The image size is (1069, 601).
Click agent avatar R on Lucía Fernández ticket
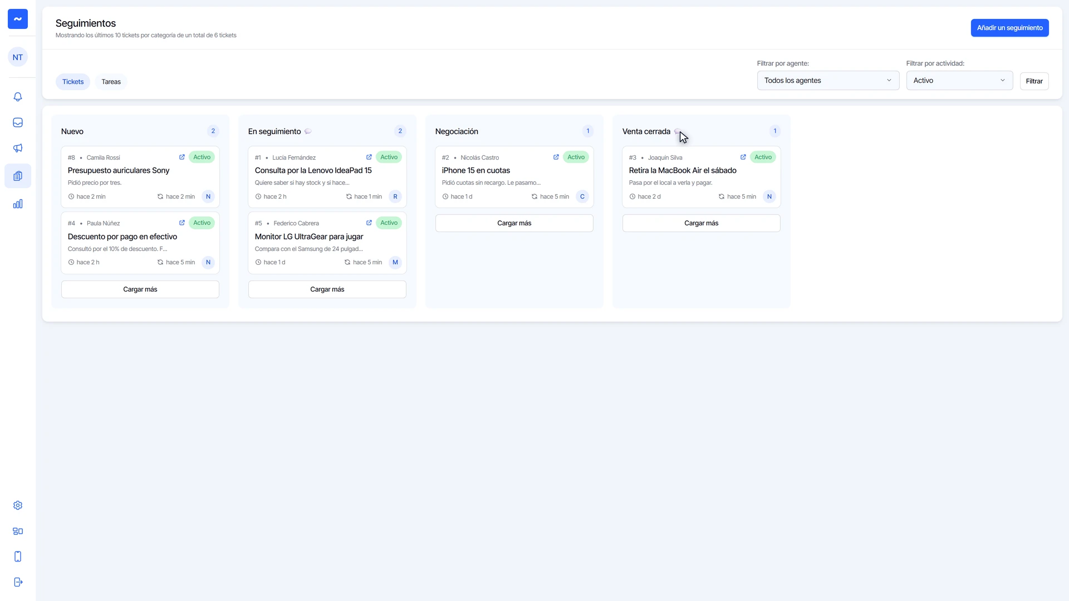tap(395, 196)
